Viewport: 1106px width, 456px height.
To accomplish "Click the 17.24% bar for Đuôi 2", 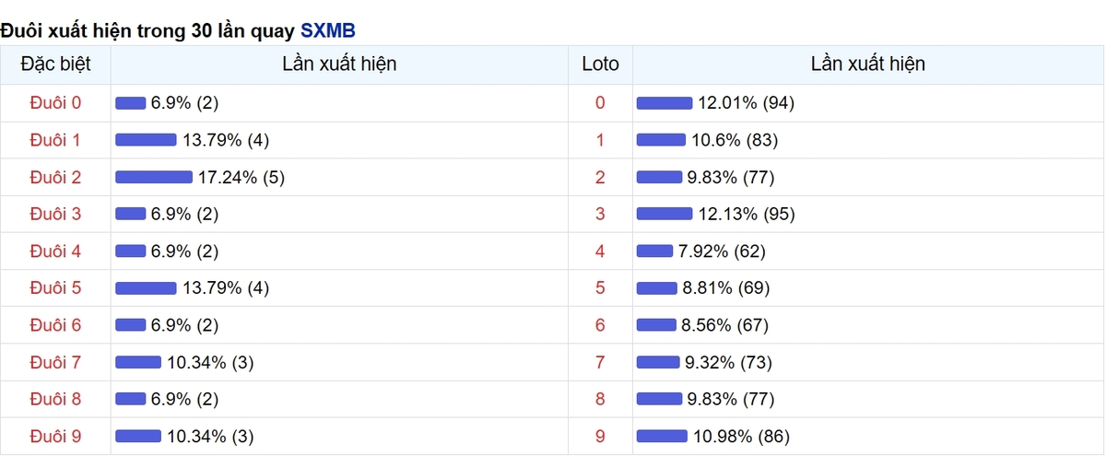I will pos(154,177).
